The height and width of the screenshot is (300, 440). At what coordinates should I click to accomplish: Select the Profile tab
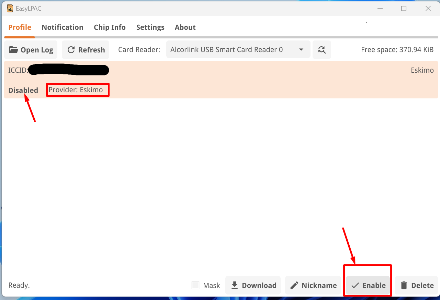click(20, 27)
